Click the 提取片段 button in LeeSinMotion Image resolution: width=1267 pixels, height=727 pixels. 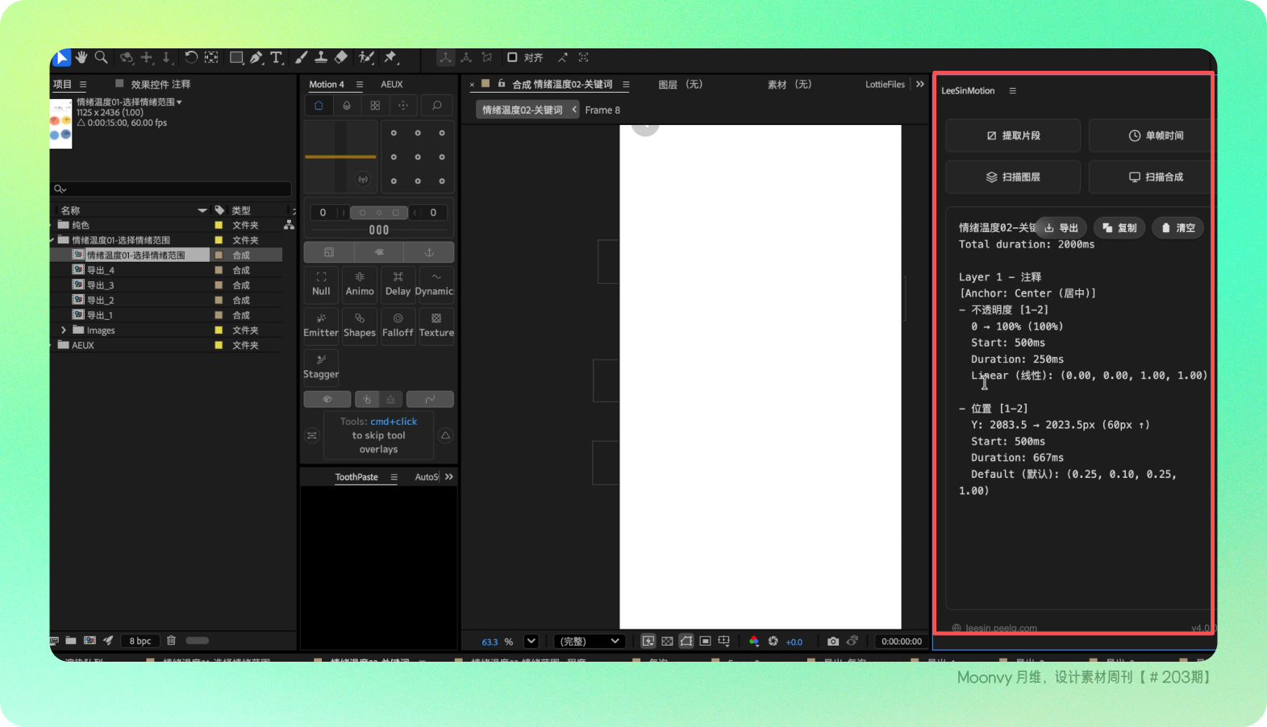[x=1012, y=135]
